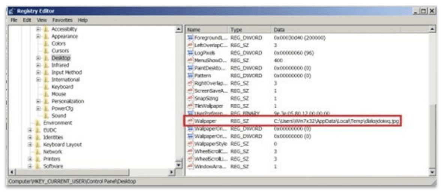Click the Sound folder icon
442x192 pixels.
pos(46,115)
